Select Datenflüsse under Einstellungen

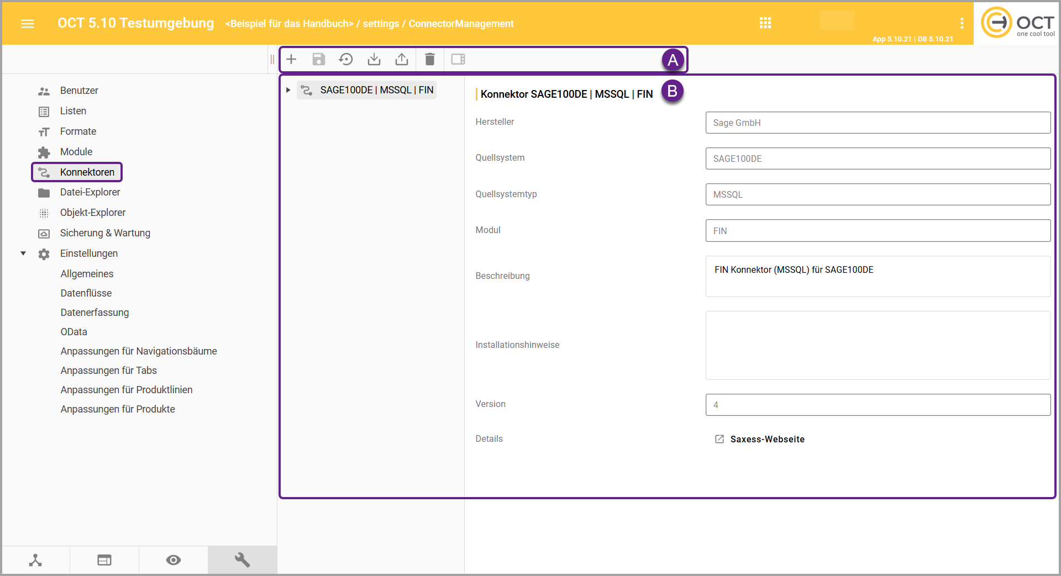point(86,293)
